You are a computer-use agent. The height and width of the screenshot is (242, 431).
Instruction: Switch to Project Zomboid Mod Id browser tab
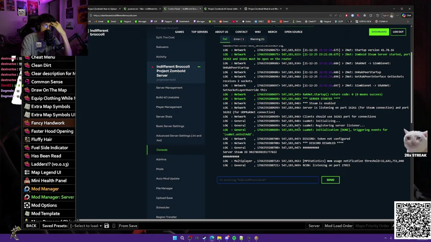pyautogui.click(x=263, y=9)
